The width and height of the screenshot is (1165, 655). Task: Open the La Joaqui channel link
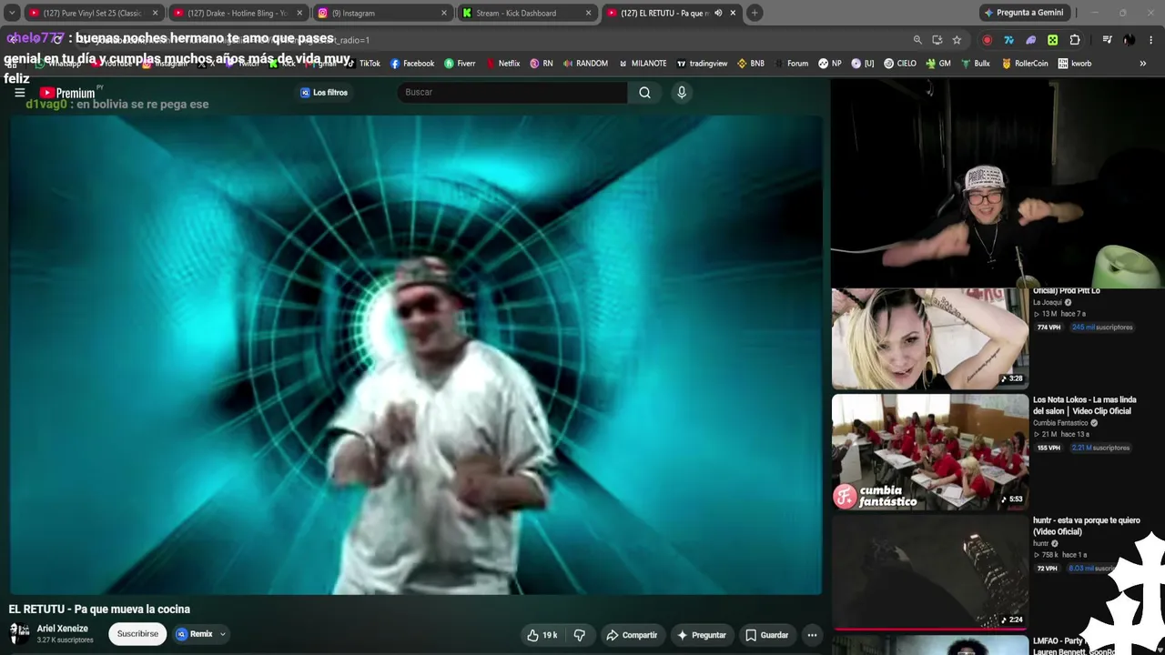tap(1048, 302)
